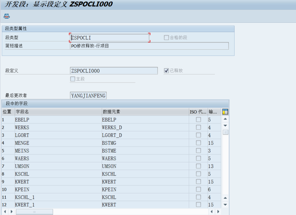This screenshot has height=215, width=296.
Task: Click bottom page-down arrow of table scrollbar
Action: 225,205
